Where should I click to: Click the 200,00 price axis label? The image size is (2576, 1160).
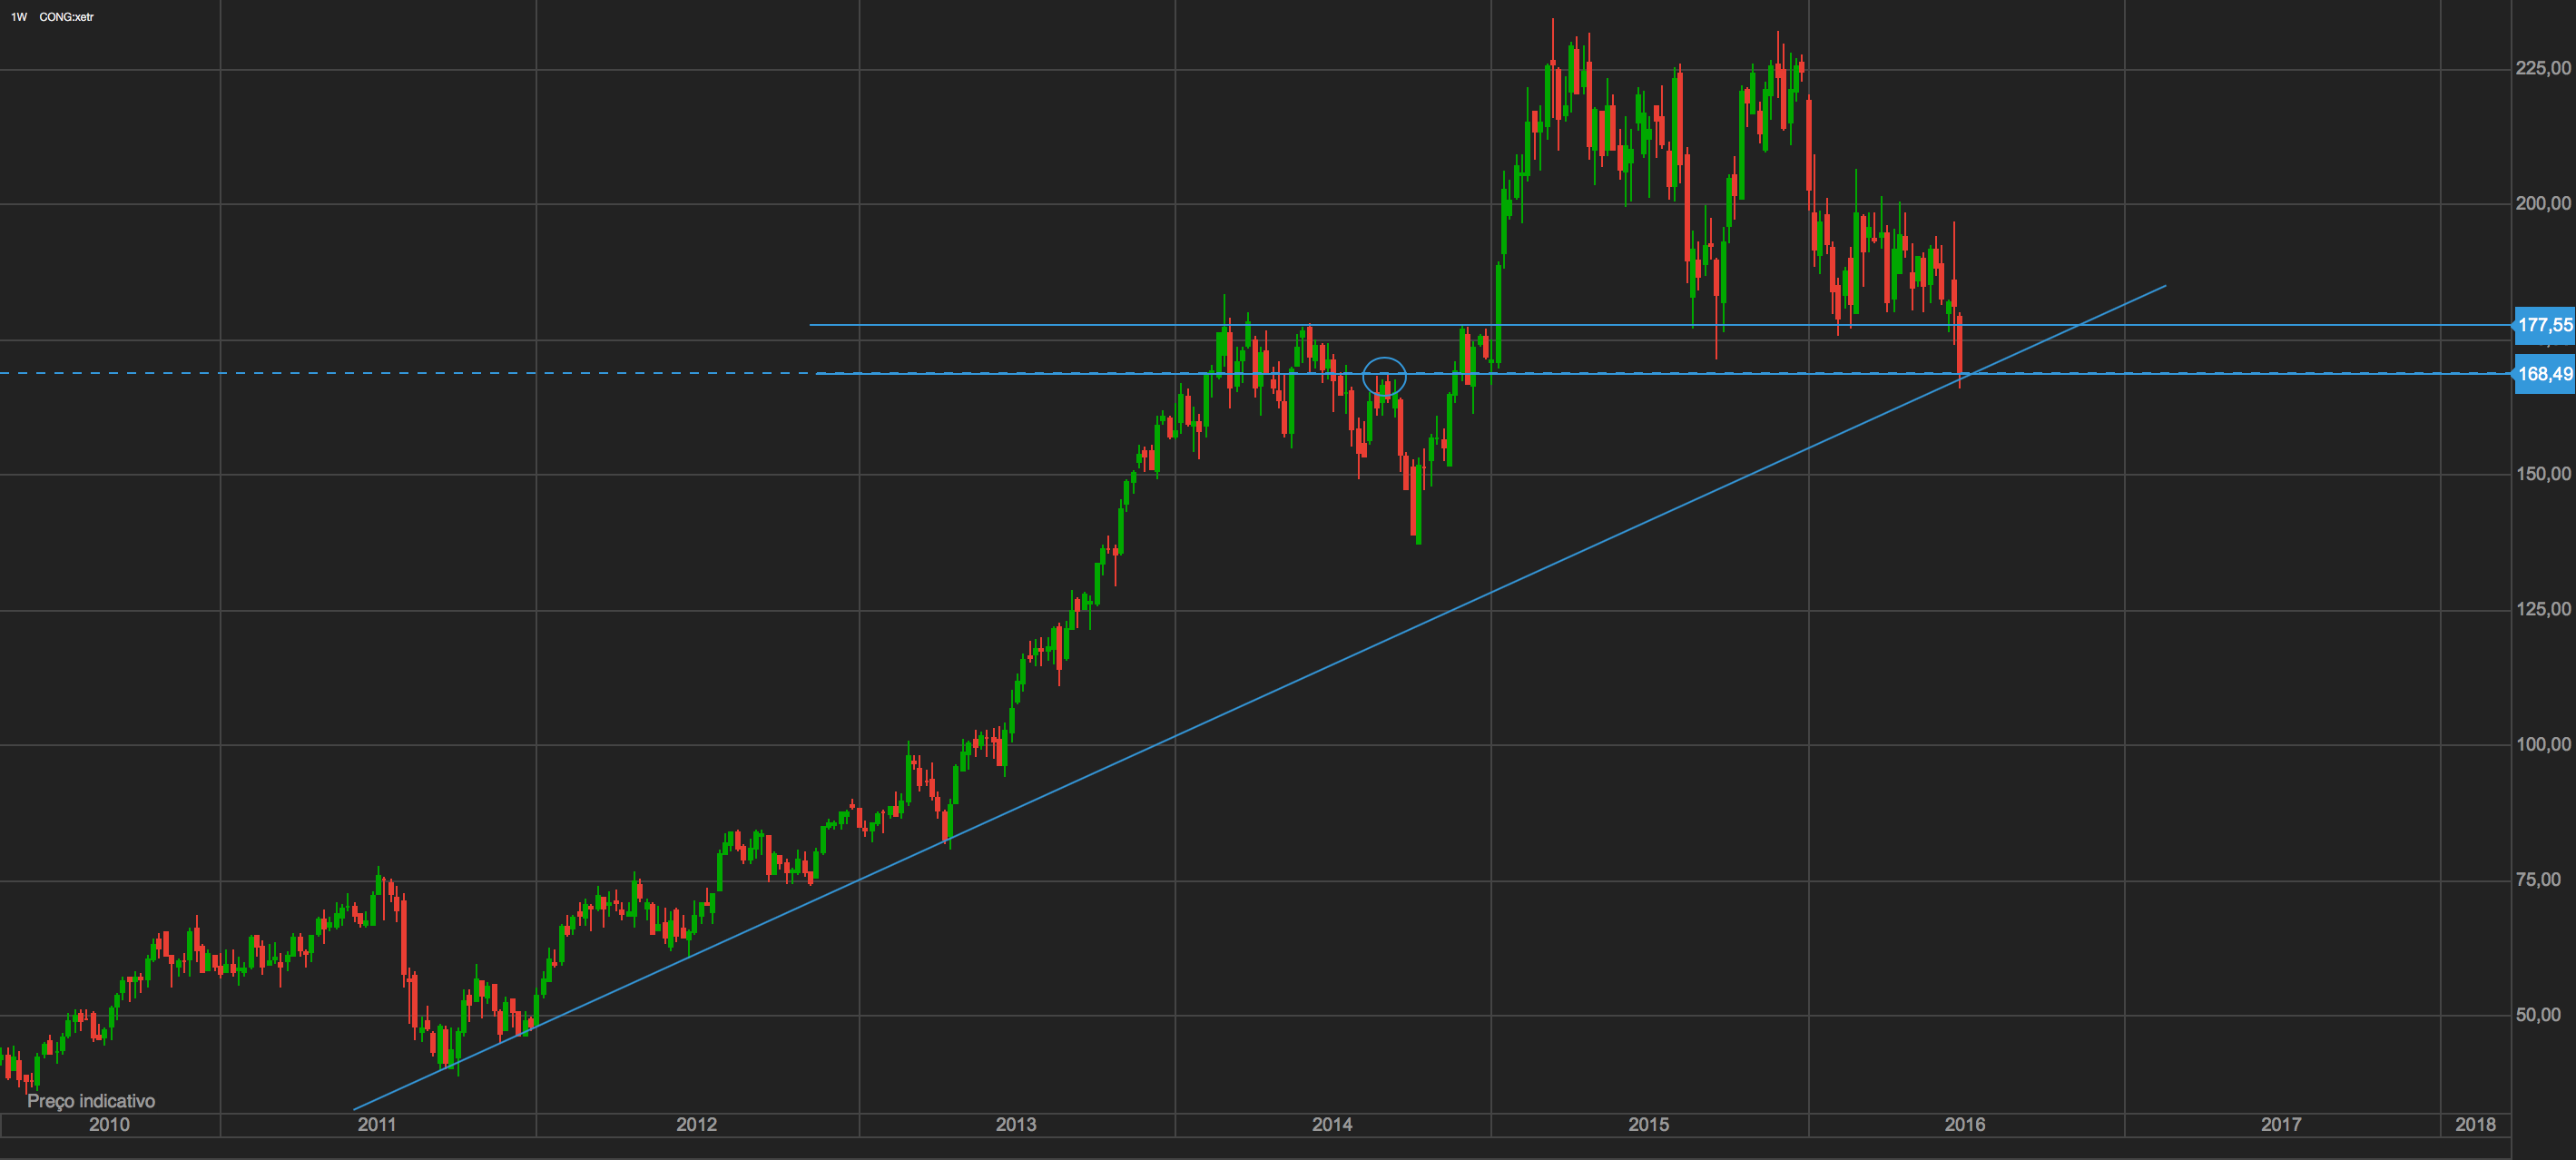pyautogui.click(x=2543, y=203)
